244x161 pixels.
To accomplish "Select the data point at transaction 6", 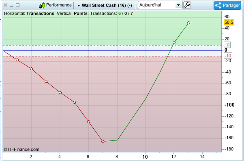I will [88, 121].
